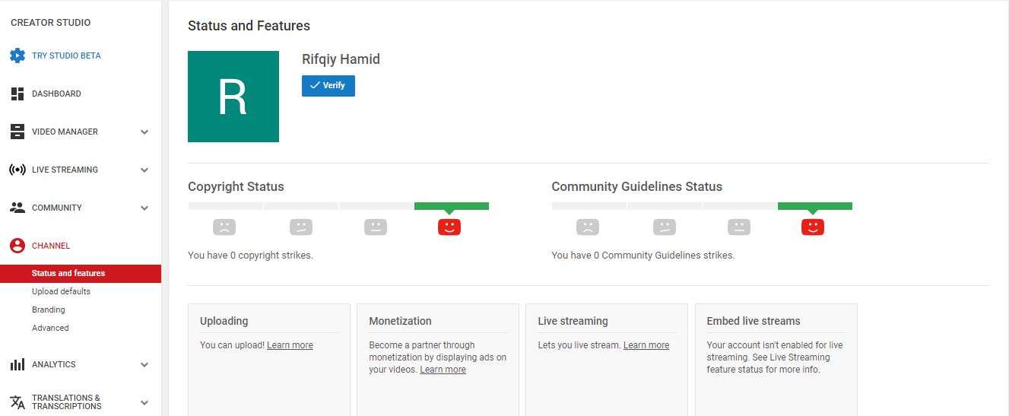Click the green Community Guidelines status bar segment
This screenshot has width=1009, height=416.
pyautogui.click(x=815, y=206)
